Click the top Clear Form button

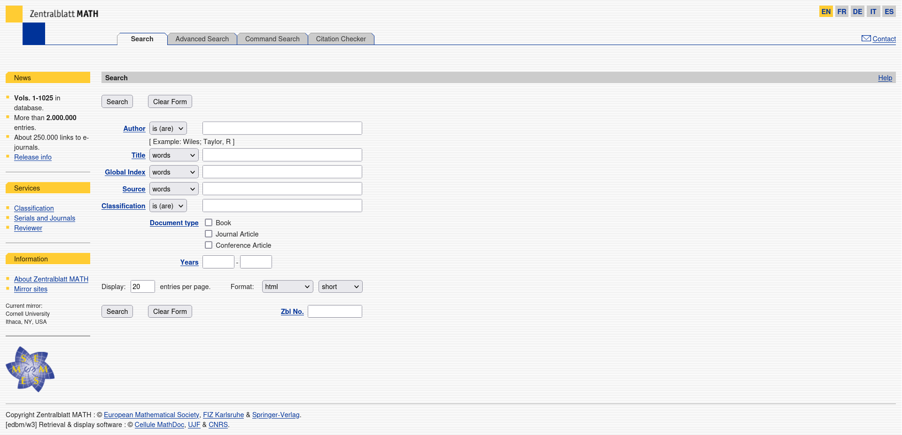tap(170, 101)
